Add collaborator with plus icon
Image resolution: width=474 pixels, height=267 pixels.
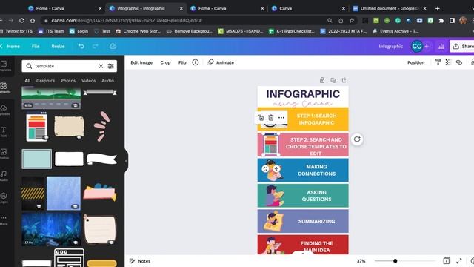(427, 46)
